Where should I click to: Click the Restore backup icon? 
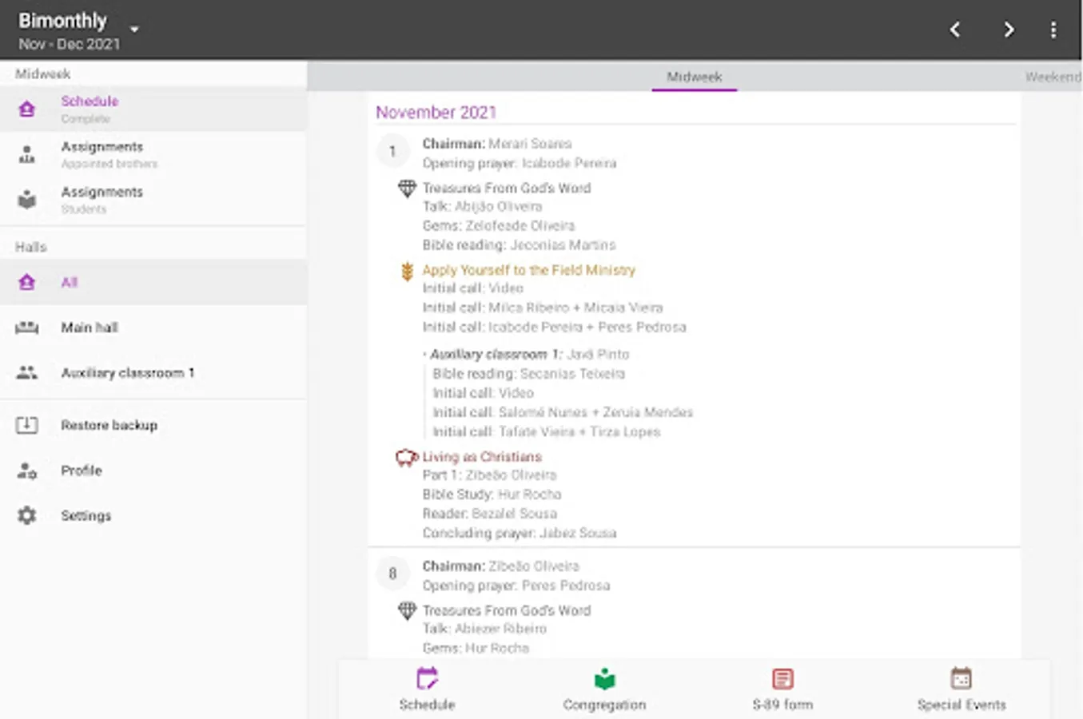[27, 425]
